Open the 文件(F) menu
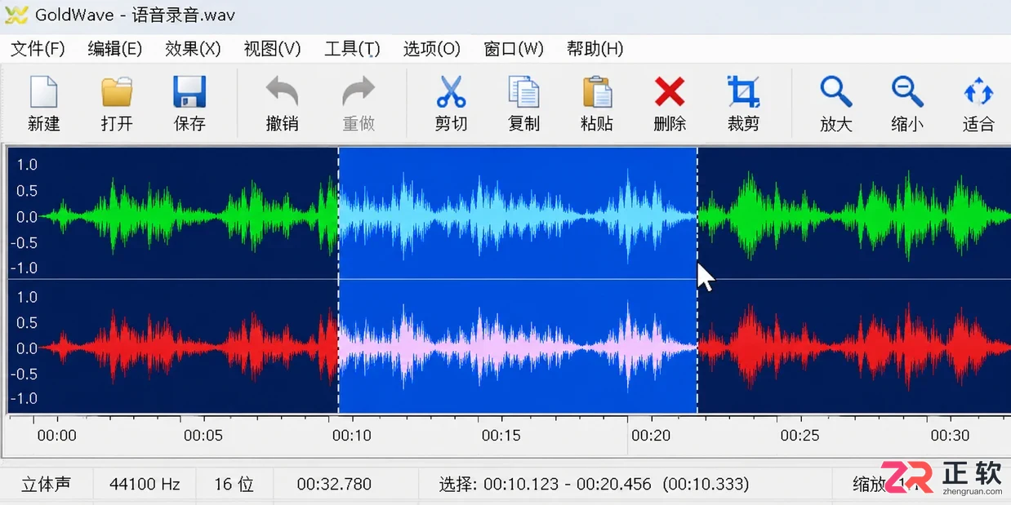Screen dimensions: 1011x505 [x=38, y=49]
